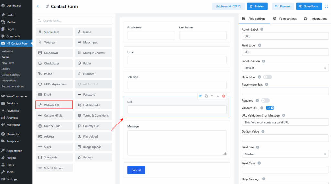Disable the Validate URL toggle

coord(270,108)
